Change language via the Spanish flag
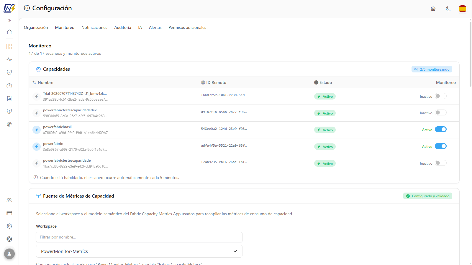This screenshot has width=472, height=265. [463, 9]
